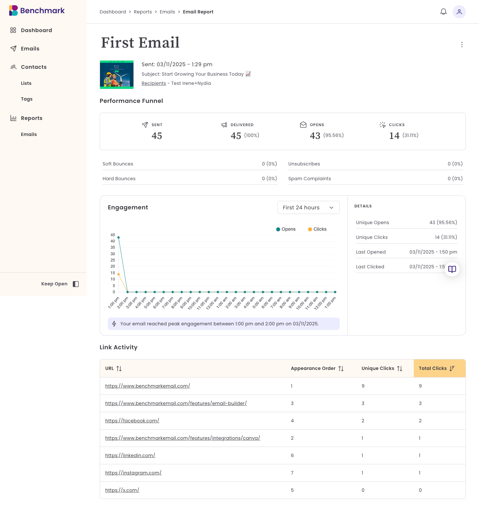Image resolution: width=479 pixels, height=520 pixels.
Task: Navigate to Reports in the breadcrumb
Action: (143, 12)
